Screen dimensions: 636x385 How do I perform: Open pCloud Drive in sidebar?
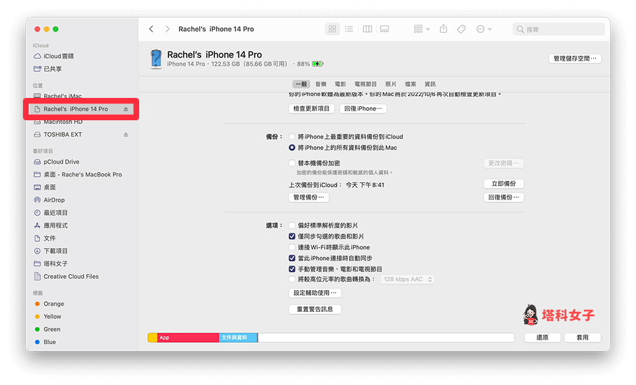pyautogui.click(x=61, y=162)
